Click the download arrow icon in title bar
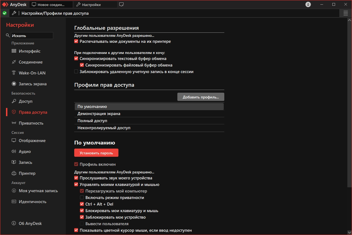The image size is (352, 235). (x=308, y=5)
